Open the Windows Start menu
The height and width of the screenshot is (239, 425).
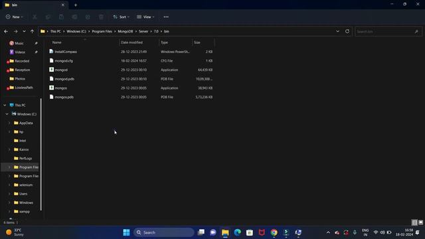pyautogui.click(x=126, y=232)
